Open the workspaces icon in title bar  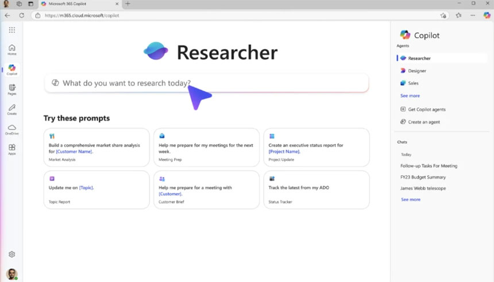(19, 4)
